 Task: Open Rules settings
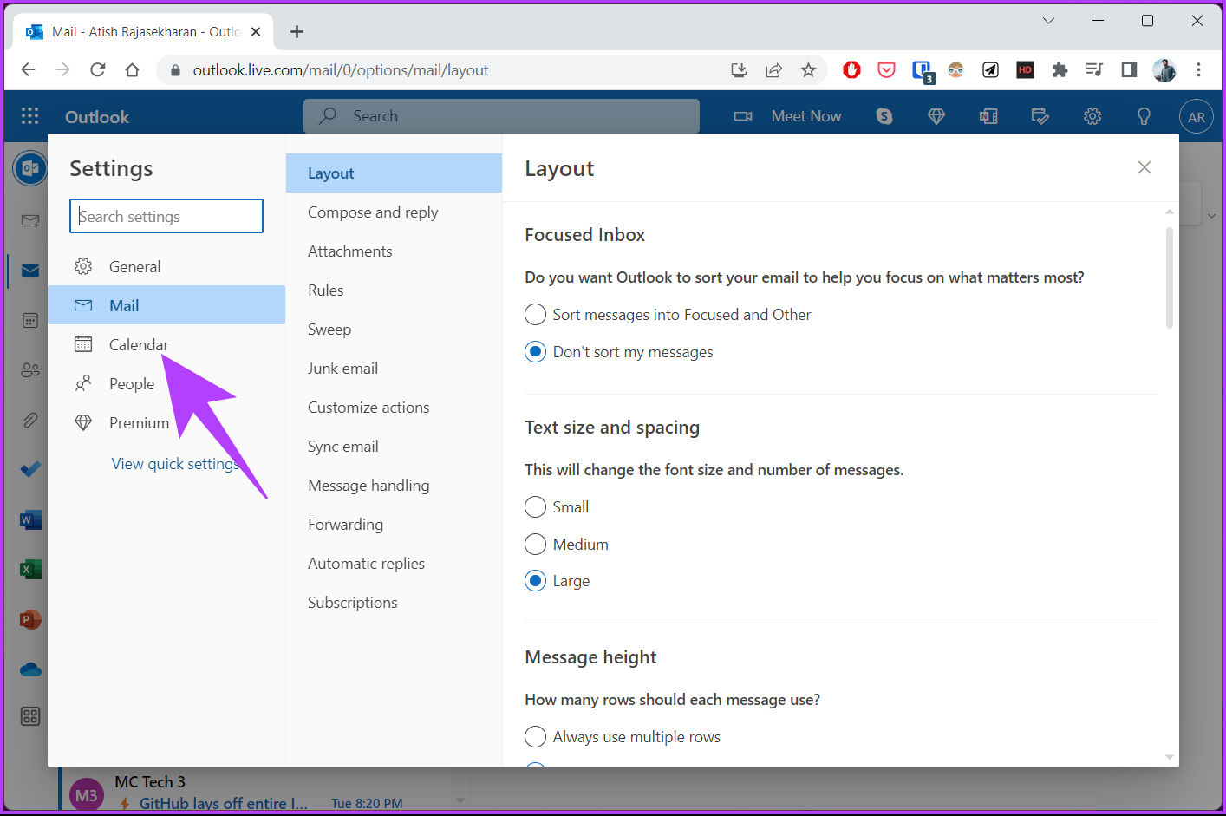point(394,290)
